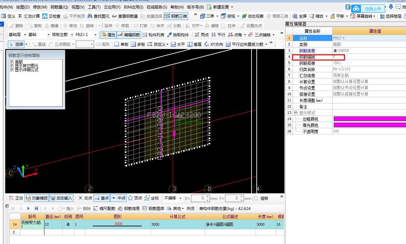Open 修改(M) menu
Screen dimensions: 406x244
(x=40, y=7)
